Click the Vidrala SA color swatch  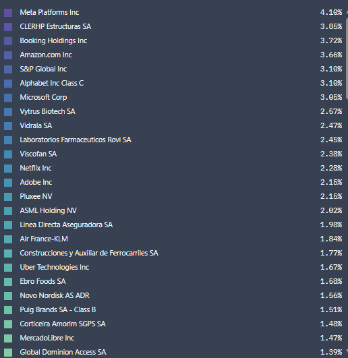8,126
